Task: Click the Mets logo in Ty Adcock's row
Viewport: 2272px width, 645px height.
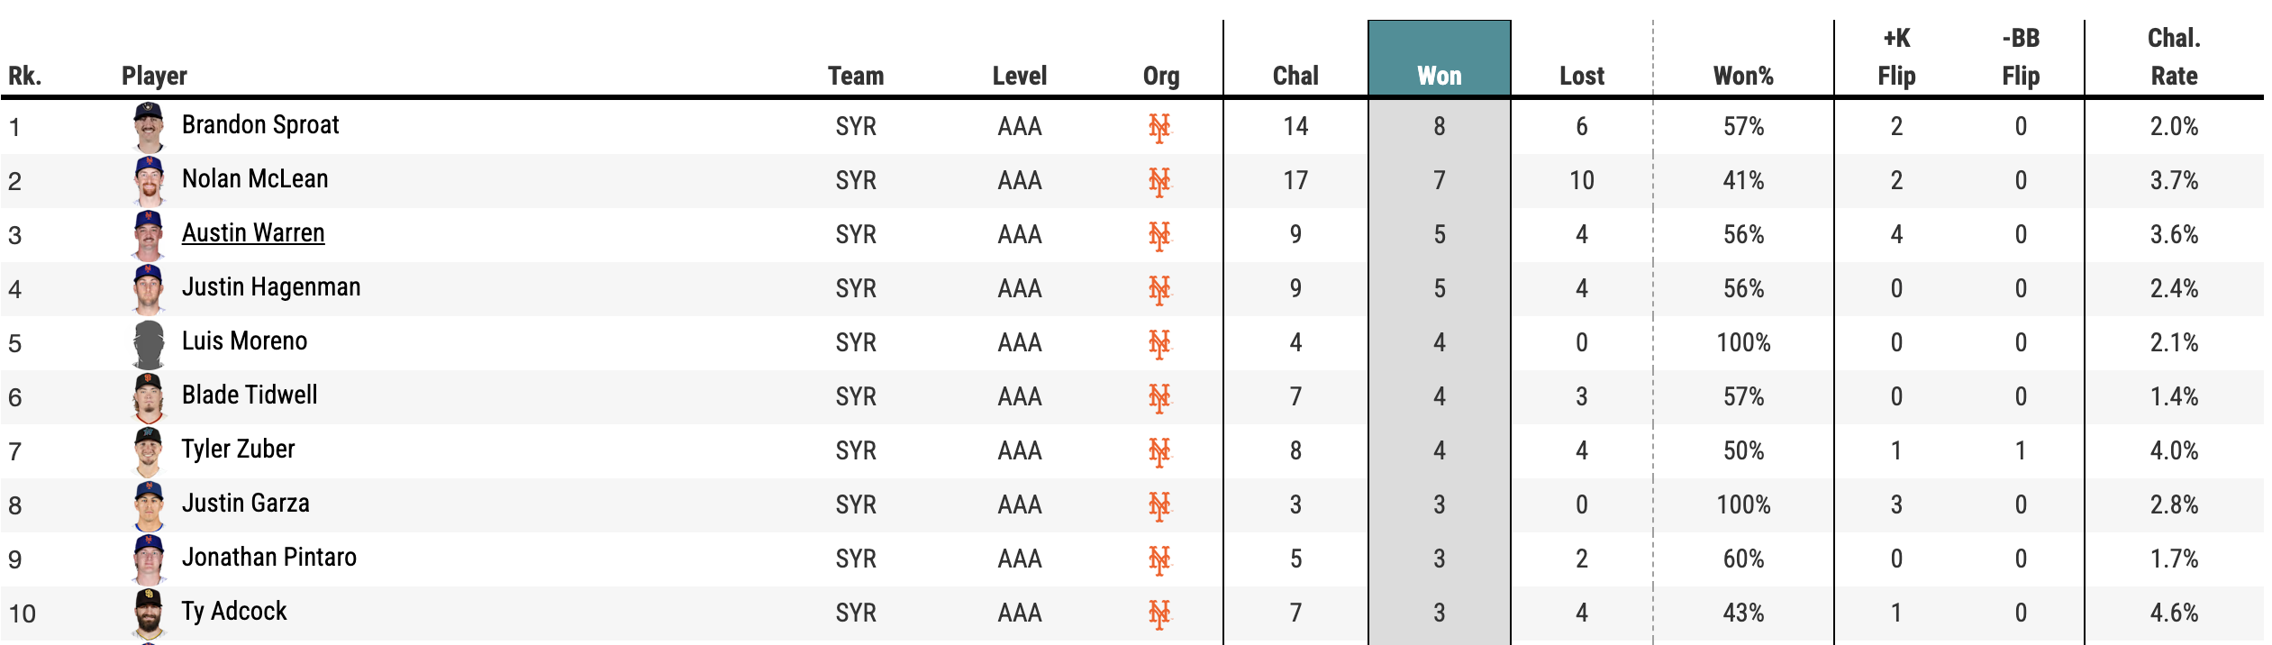Action: click(1159, 613)
